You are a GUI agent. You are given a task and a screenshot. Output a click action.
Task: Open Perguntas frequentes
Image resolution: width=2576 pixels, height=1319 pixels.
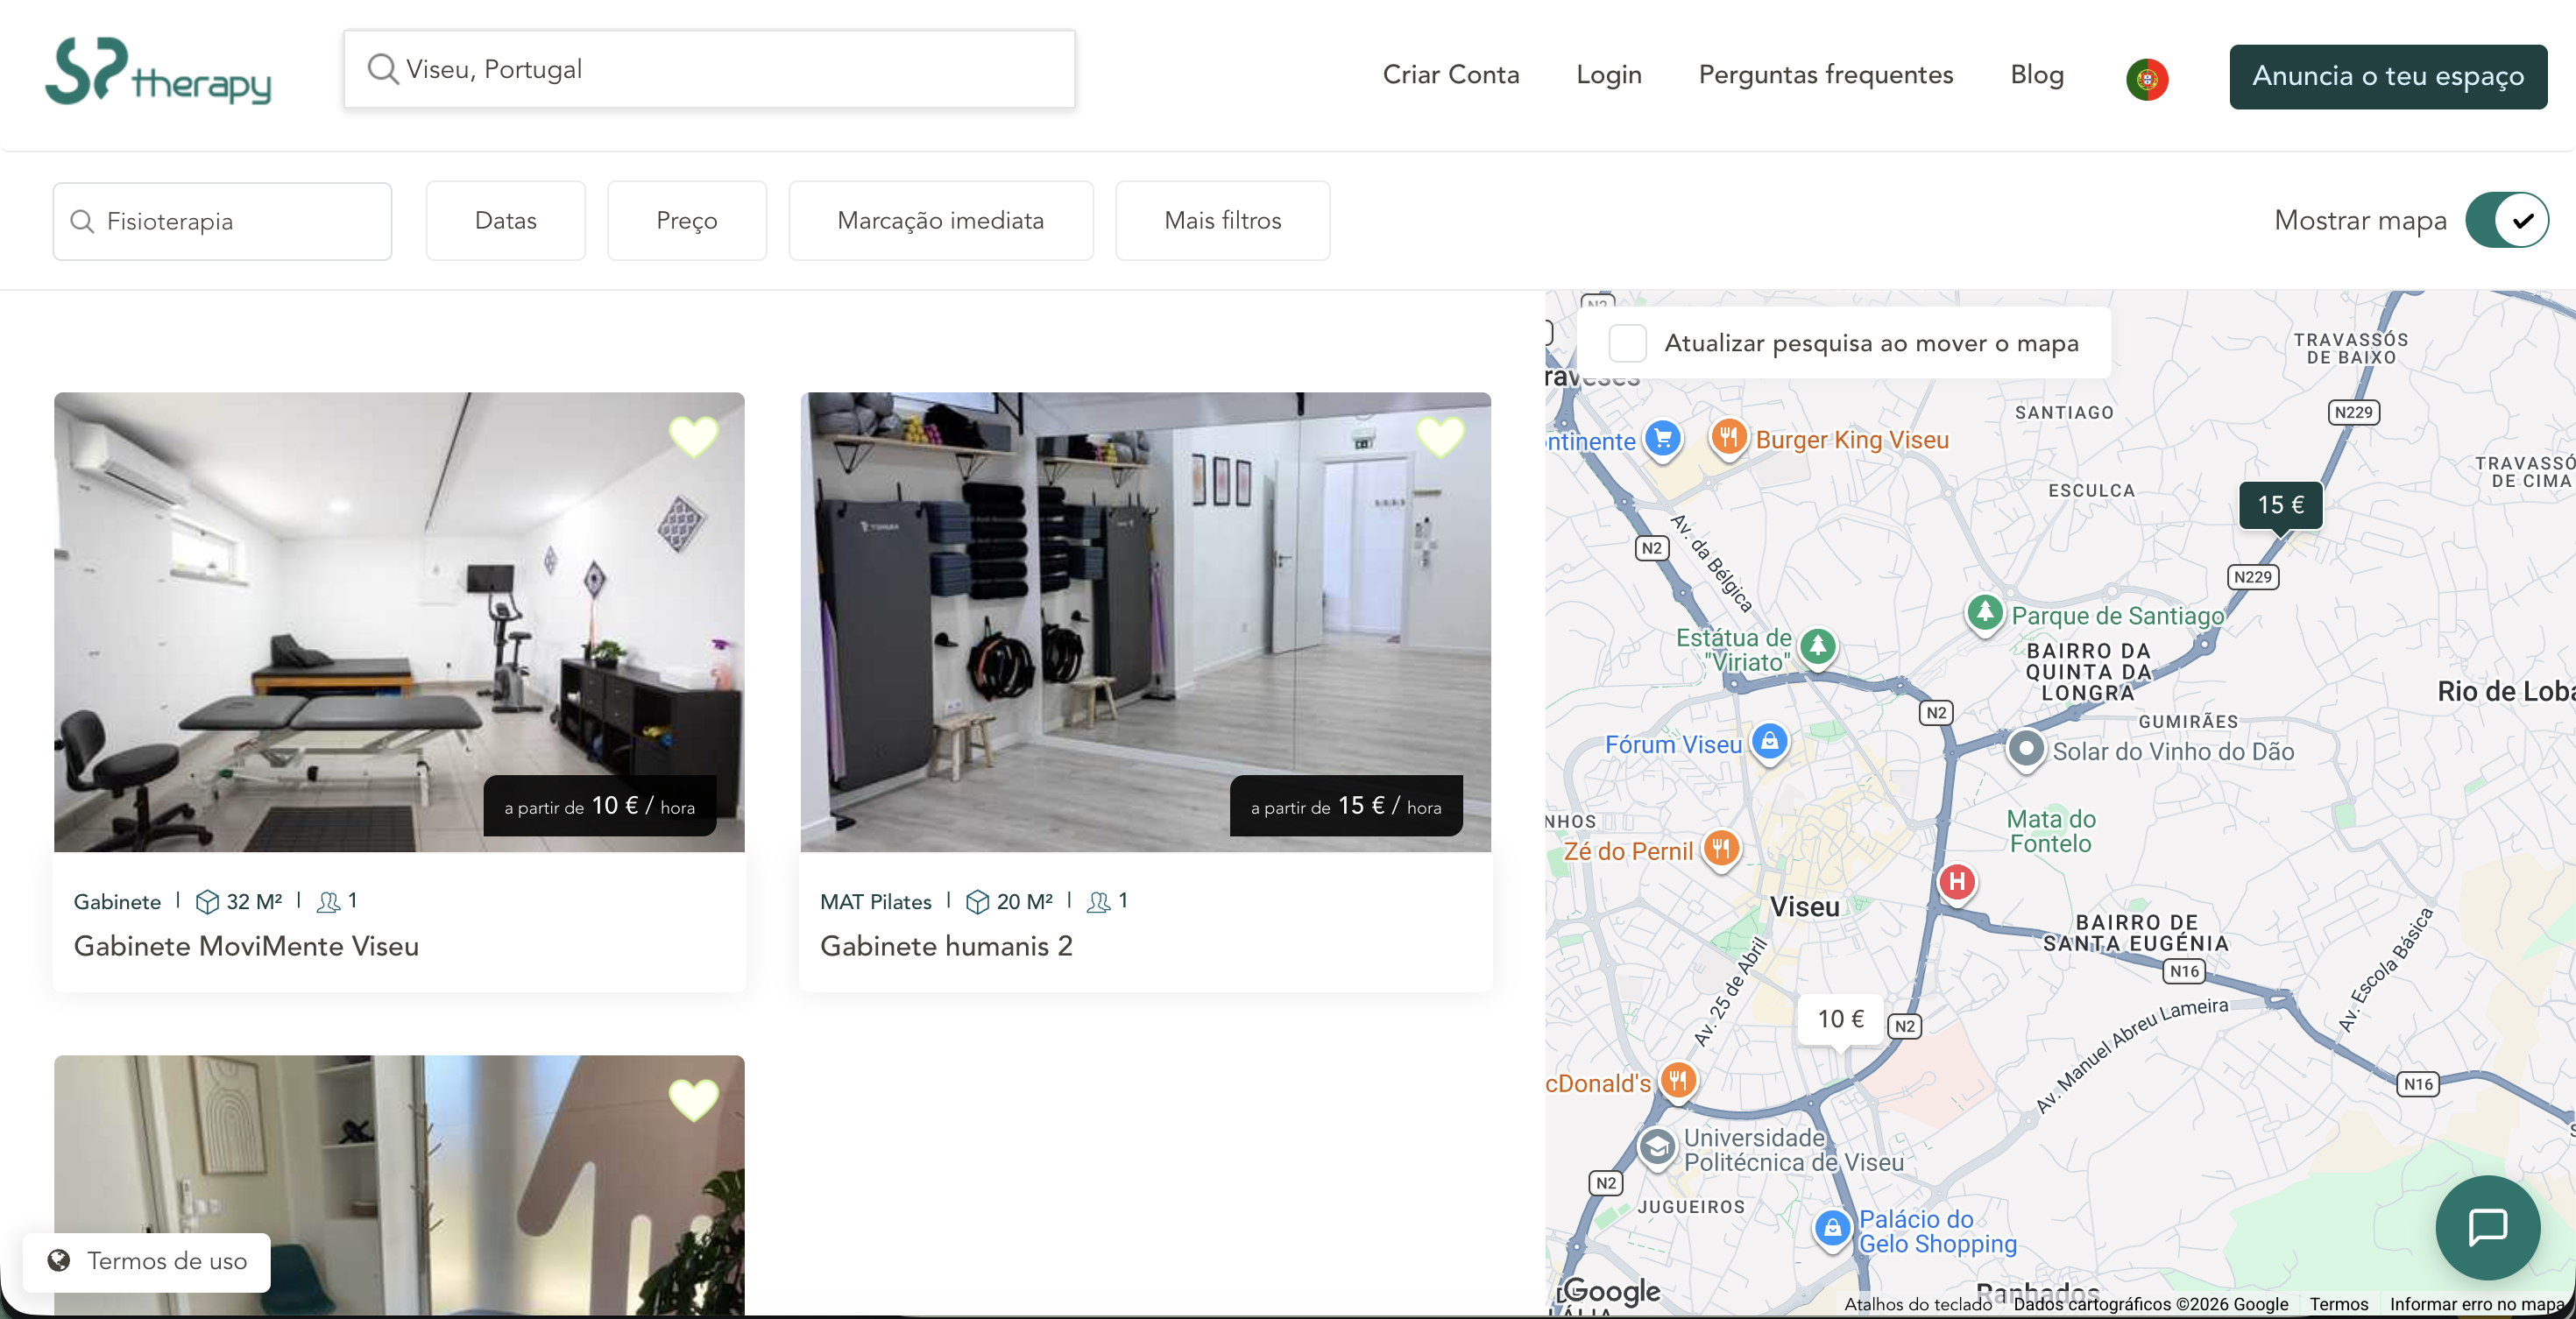pos(1825,75)
